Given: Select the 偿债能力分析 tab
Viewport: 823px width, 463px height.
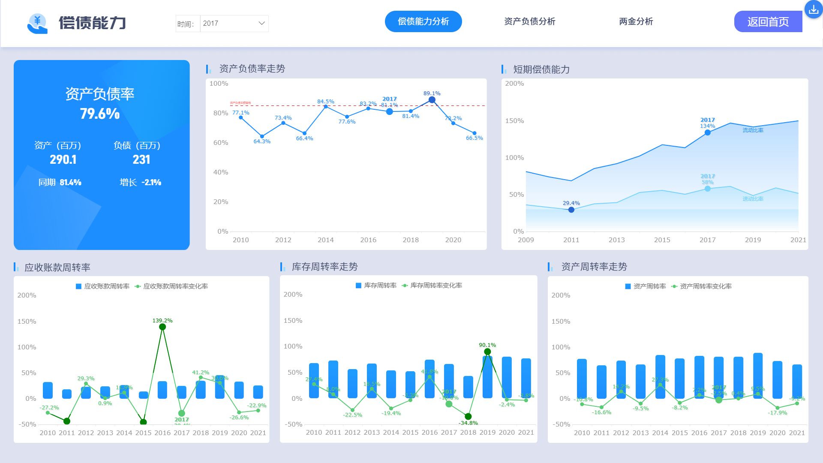Looking at the screenshot, I should coord(423,21).
